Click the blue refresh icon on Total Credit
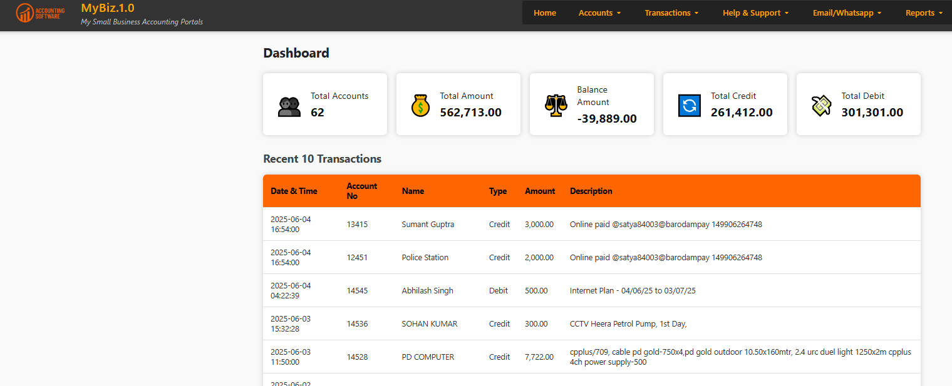 [x=689, y=106]
